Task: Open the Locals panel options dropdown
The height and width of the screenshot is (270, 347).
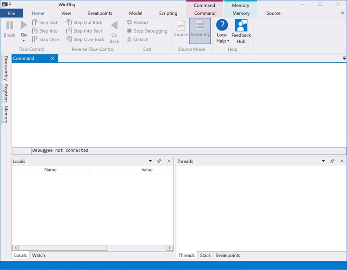Action: point(150,161)
